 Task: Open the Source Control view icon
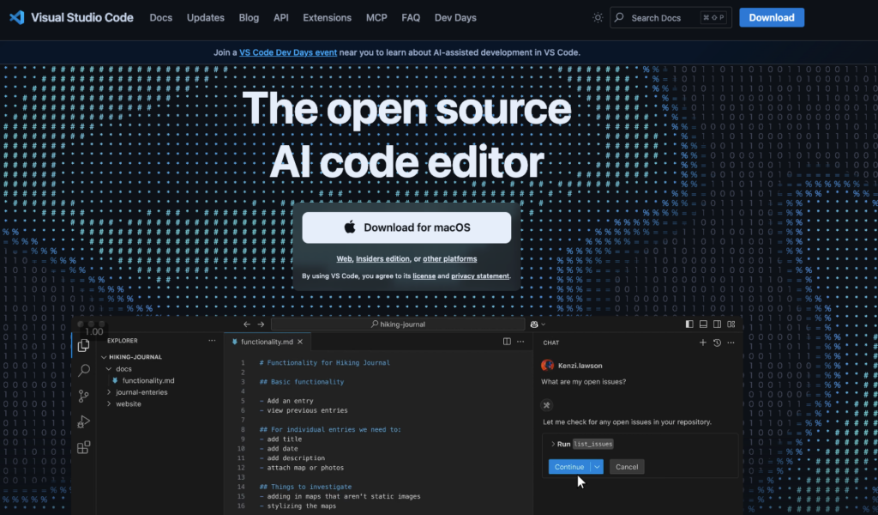[x=84, y=396]
